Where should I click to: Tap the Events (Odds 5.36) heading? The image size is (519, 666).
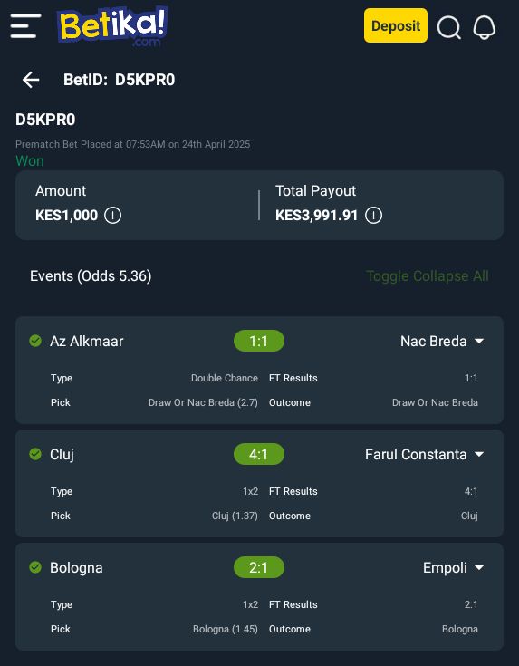coord(91,276)
